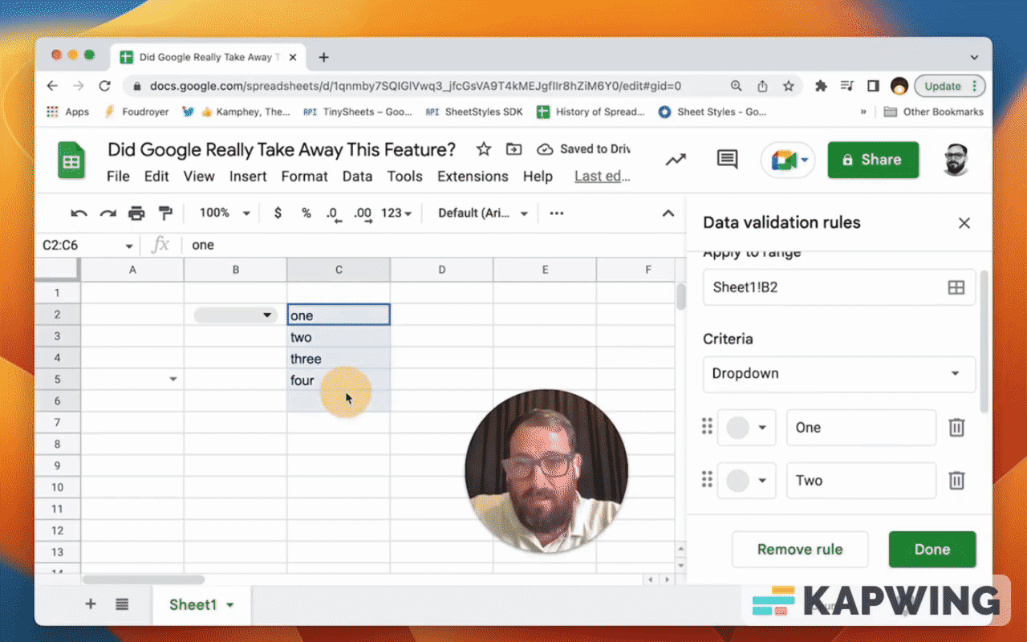This screenshot has width=1027, height=642.
Task: Apply percent format icon
Action: click(306, 213)
